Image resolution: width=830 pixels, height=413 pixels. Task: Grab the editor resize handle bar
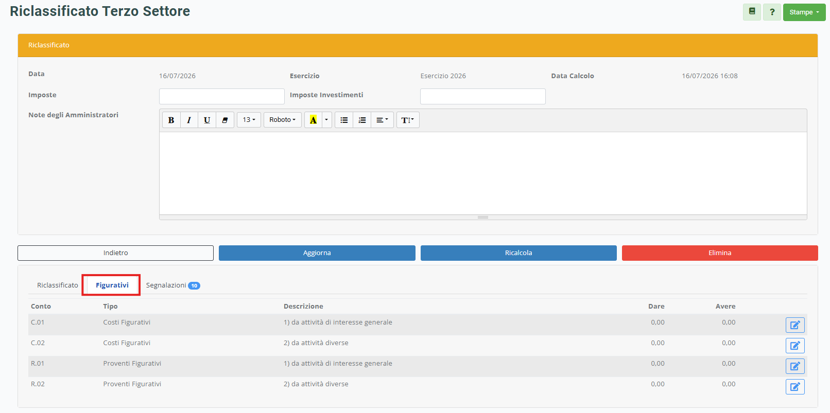(x=483, y=217)
